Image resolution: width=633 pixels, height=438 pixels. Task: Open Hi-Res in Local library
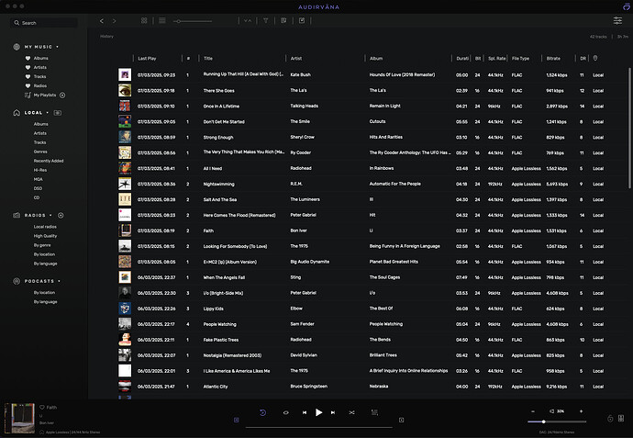39,170
